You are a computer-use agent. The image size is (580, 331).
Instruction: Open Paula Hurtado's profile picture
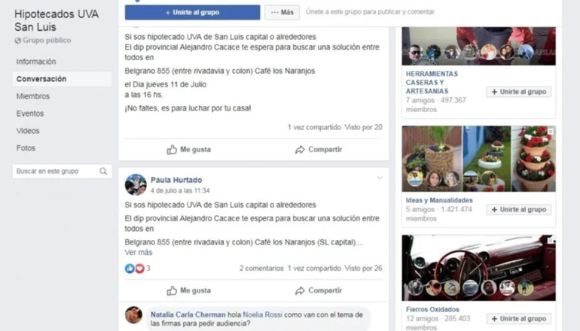tap(136, 185)
